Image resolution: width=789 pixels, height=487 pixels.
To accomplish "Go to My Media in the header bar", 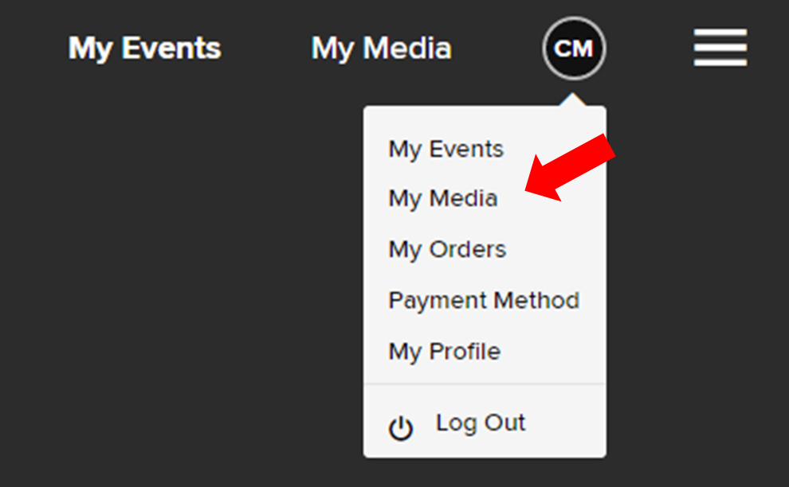I will coord(382,49).
